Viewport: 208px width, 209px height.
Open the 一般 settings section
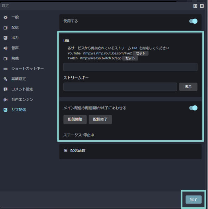pyautogui.click(x=15, y=17)
